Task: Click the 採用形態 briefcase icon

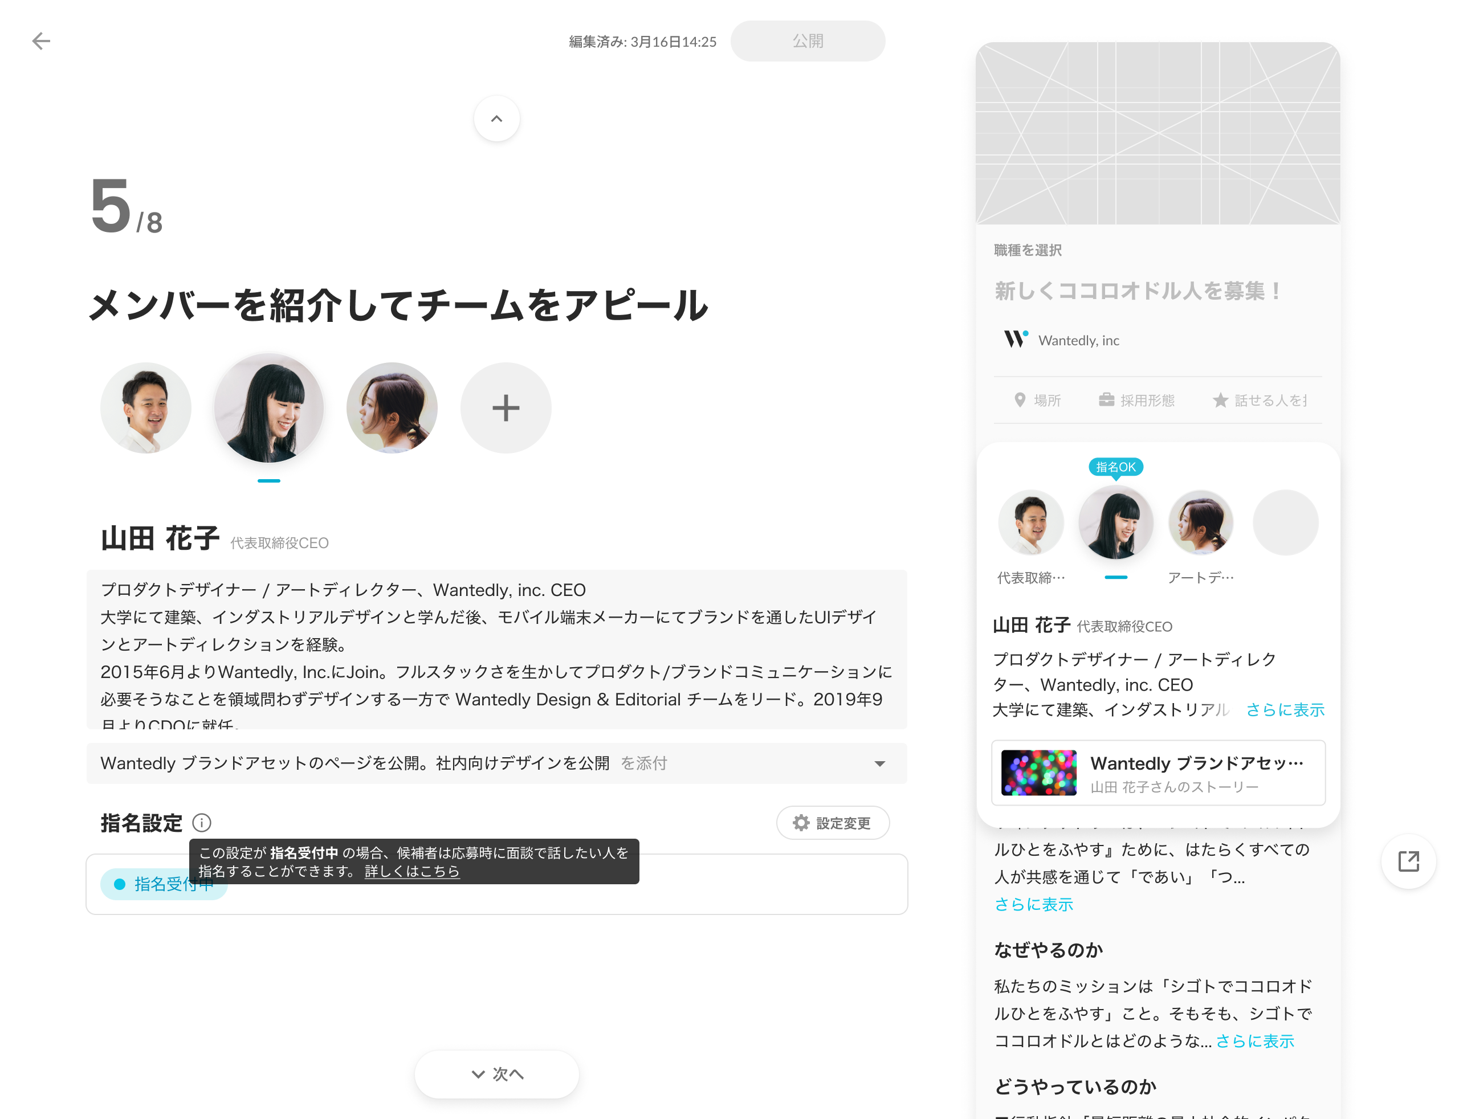Action: point(1106,401)
